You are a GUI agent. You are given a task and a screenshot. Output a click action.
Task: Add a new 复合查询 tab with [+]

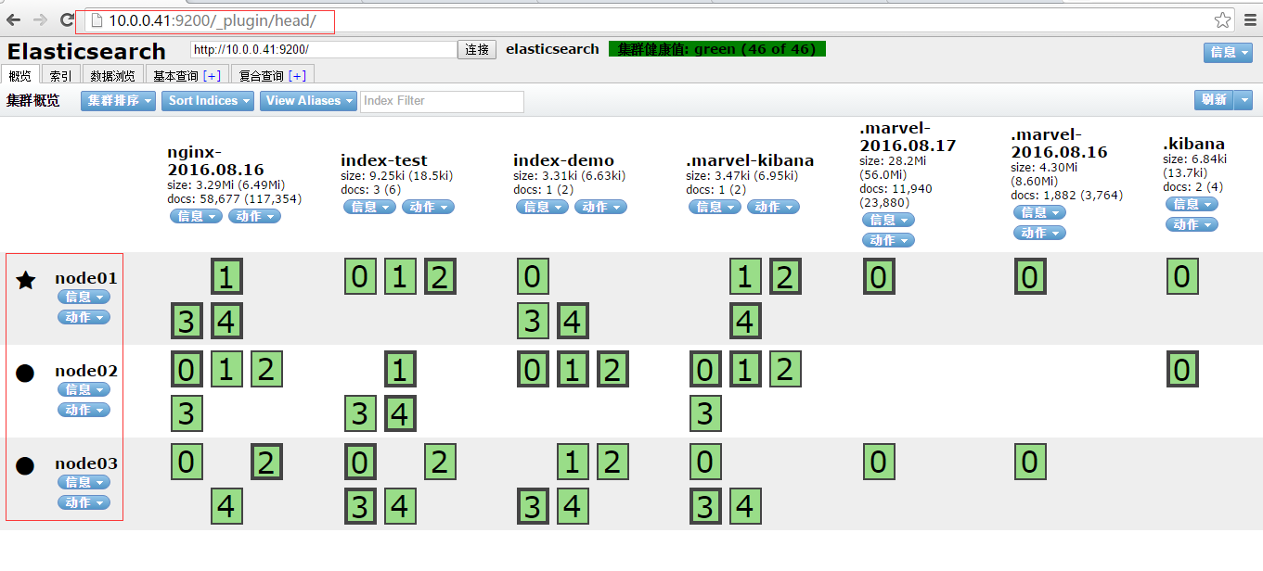(x=298, y=75)
